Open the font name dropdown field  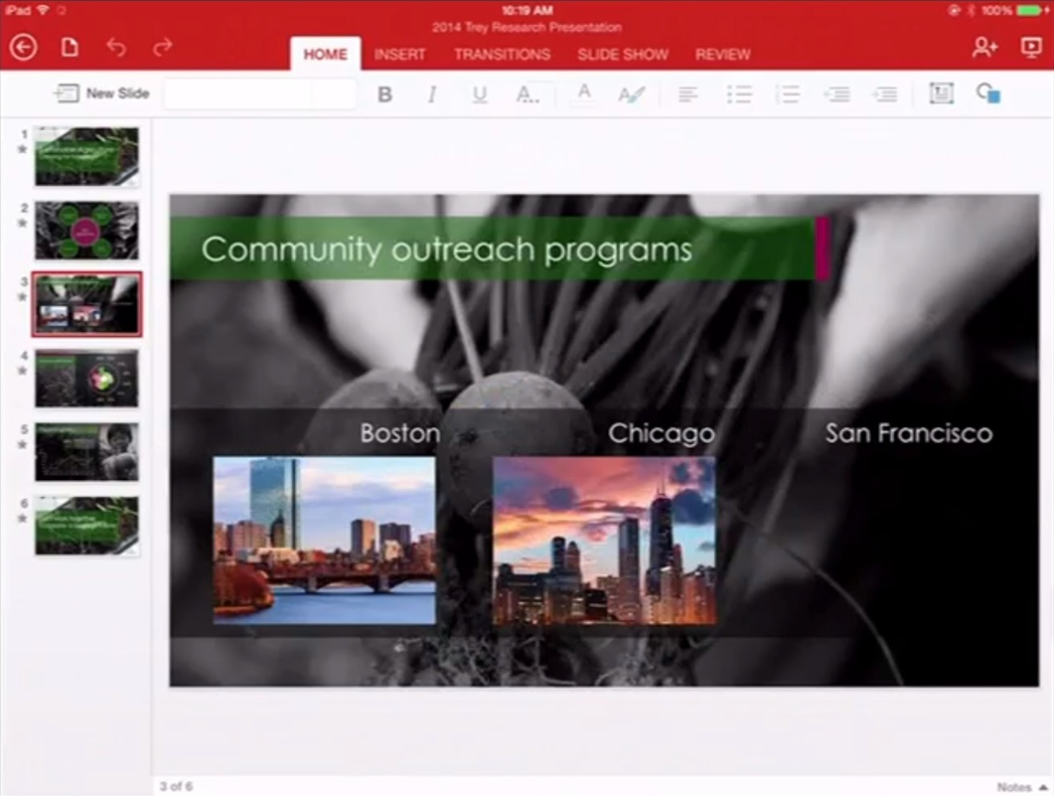(259, 94)
